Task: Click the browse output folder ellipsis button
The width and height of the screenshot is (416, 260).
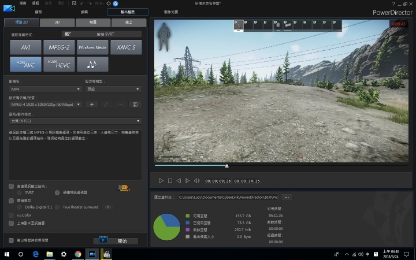Action: (287, 198)
